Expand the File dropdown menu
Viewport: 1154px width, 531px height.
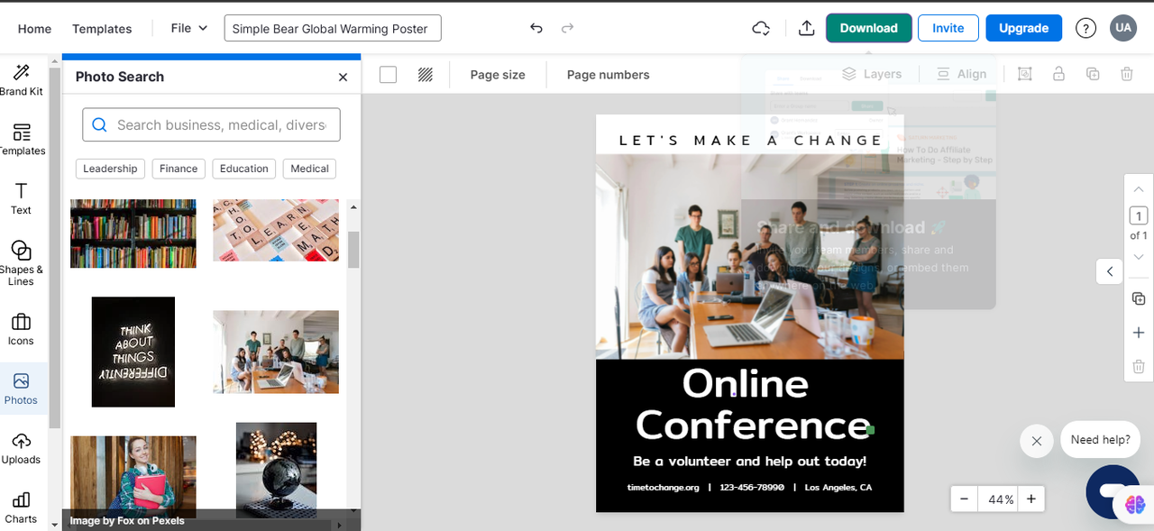(x=189, y=28)
